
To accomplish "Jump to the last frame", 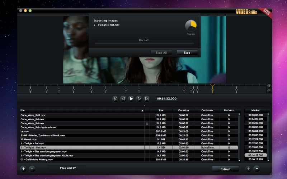I will pyautogui.click(x=147, y=99).
